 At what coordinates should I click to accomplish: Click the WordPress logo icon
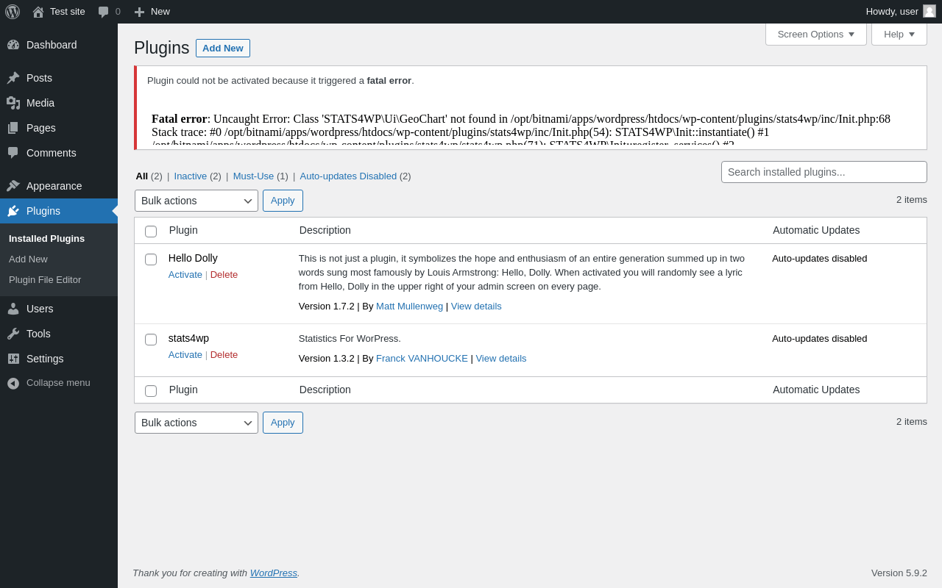[13, 12]
